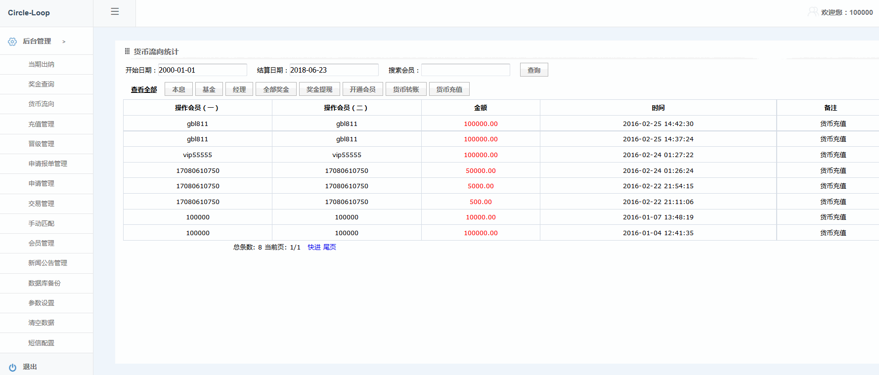Switch to the 查看全部 tab

point(144,89)
